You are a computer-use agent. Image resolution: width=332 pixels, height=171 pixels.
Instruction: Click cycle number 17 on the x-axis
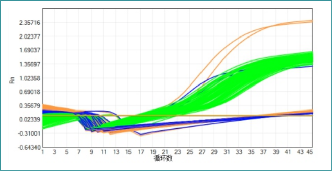click(x=141, y=152)
